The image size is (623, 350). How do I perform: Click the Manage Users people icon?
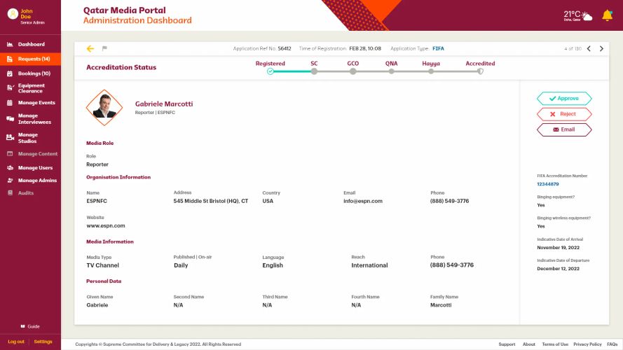pos(10,168)
